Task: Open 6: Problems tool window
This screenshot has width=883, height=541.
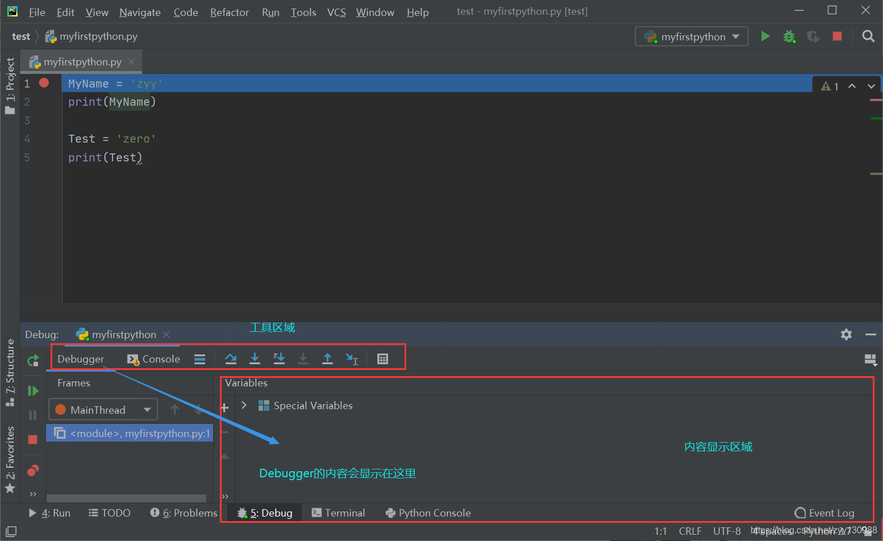Action: pyautogui.click(x=184, y=513)
